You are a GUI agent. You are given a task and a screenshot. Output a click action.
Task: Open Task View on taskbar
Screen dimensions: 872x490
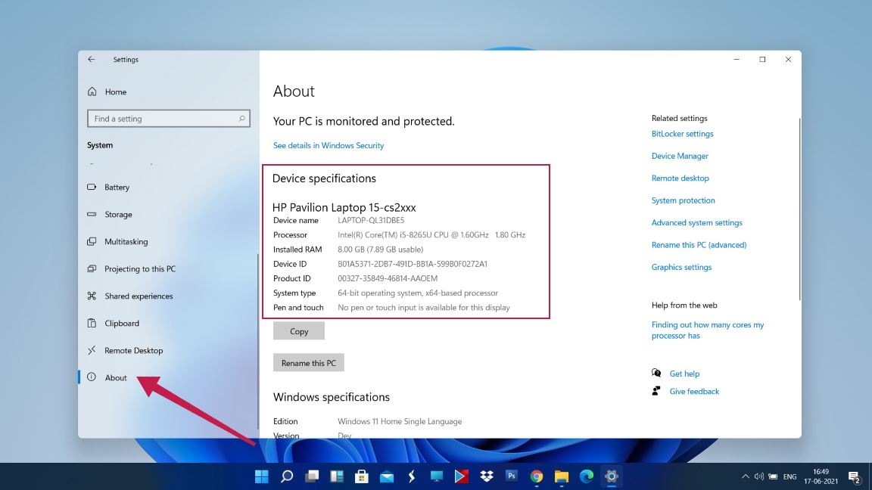point(312,476)
